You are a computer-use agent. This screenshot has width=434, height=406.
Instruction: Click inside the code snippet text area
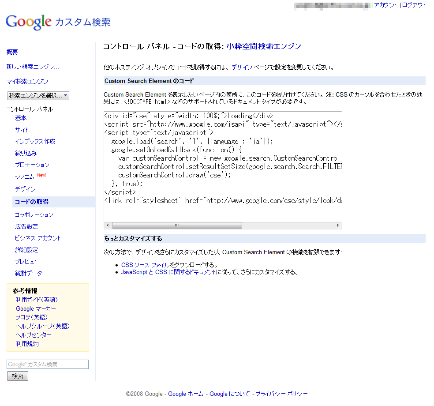point(223,166)
